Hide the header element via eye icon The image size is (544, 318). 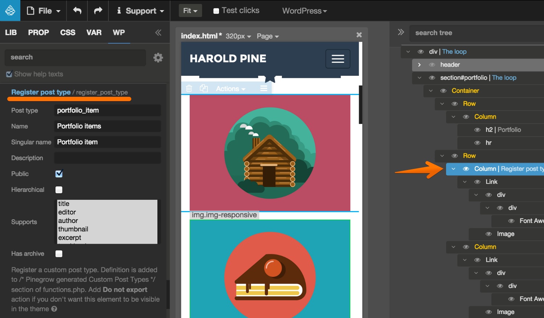pos(432,65)
